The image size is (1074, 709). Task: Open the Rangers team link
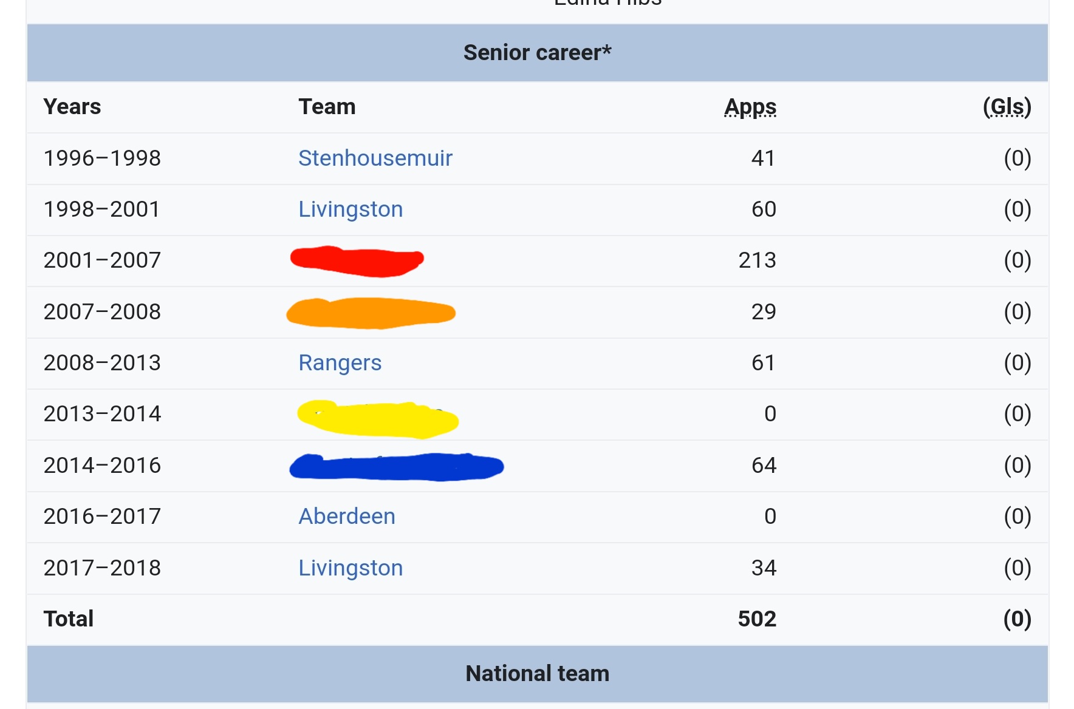340,362
